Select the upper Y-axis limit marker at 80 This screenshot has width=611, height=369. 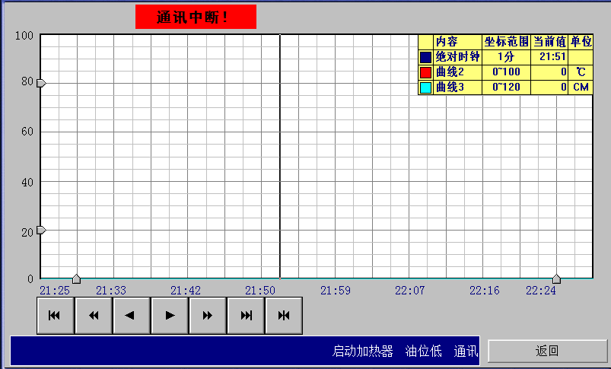(x=41, y=83)
